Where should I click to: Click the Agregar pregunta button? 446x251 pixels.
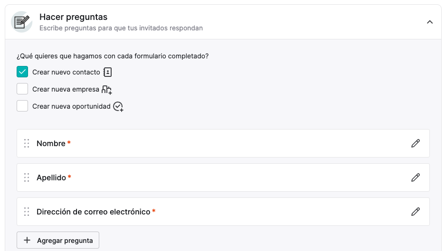point(58,240)
